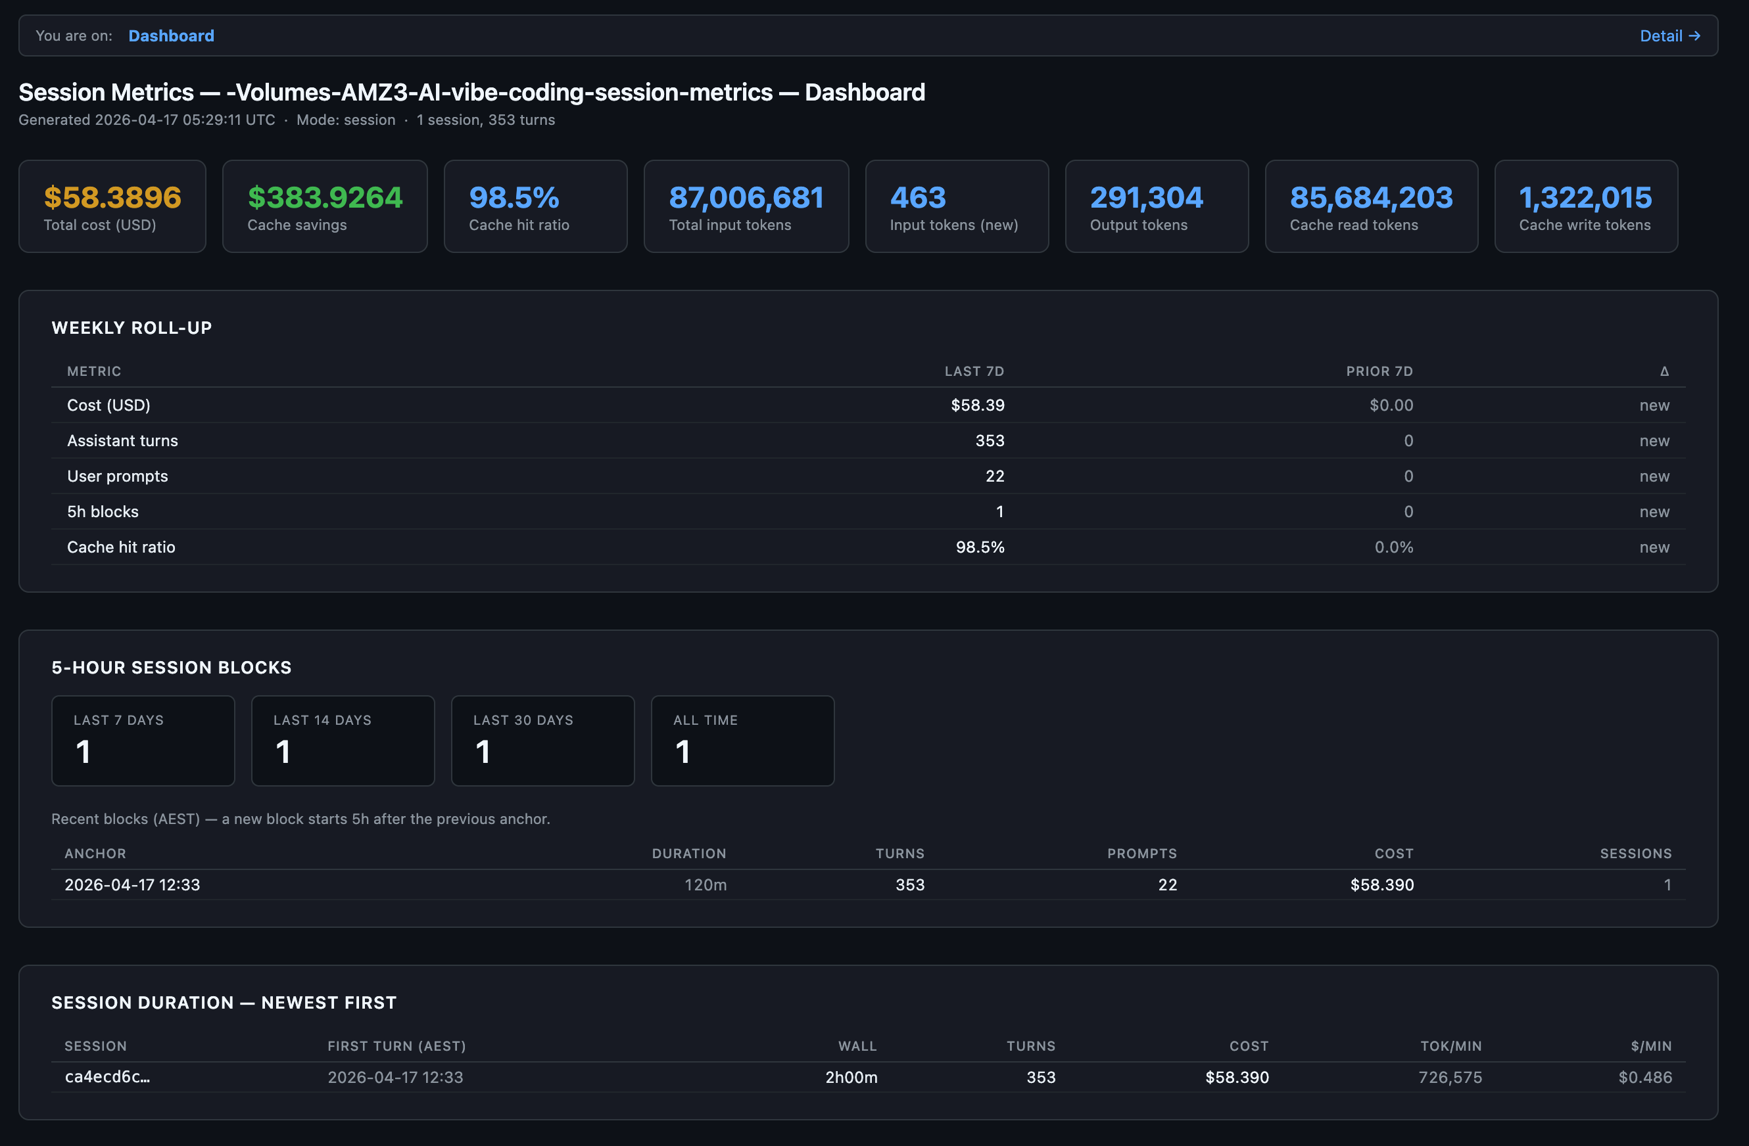
Task: Click the Cost (USD) weekly roll-up row
Action: point(108,405)
